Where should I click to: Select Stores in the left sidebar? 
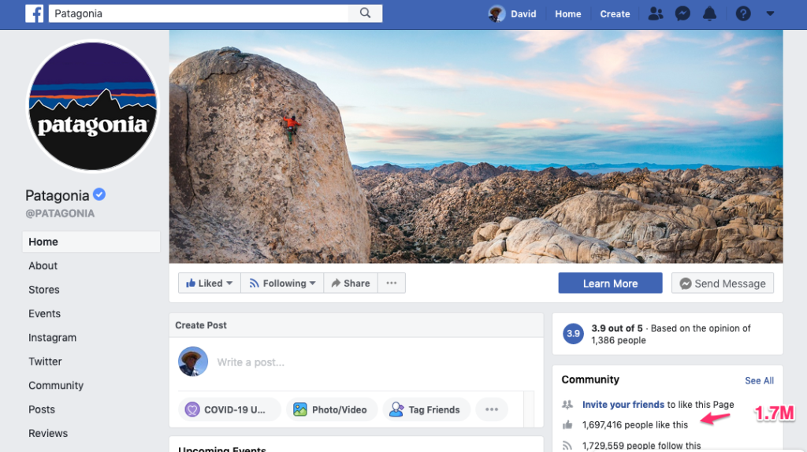44,290
